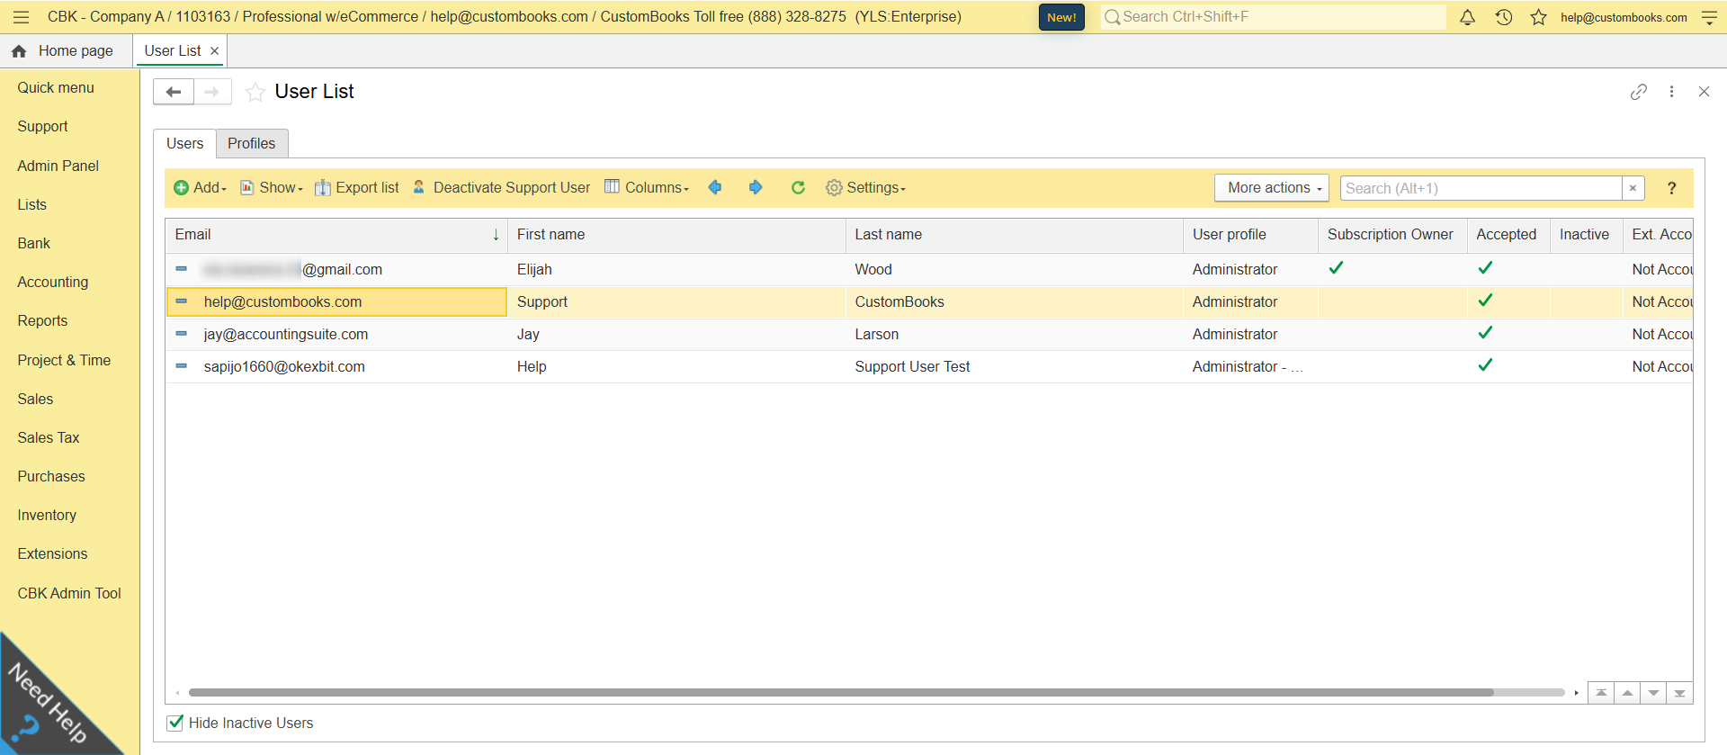
Task: Open Admin Panel in sidebar
Action: tap(58, 166)
